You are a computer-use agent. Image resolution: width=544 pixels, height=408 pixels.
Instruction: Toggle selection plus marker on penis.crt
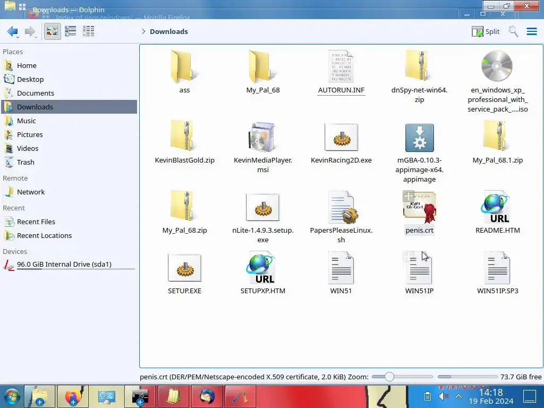point(409,195)
